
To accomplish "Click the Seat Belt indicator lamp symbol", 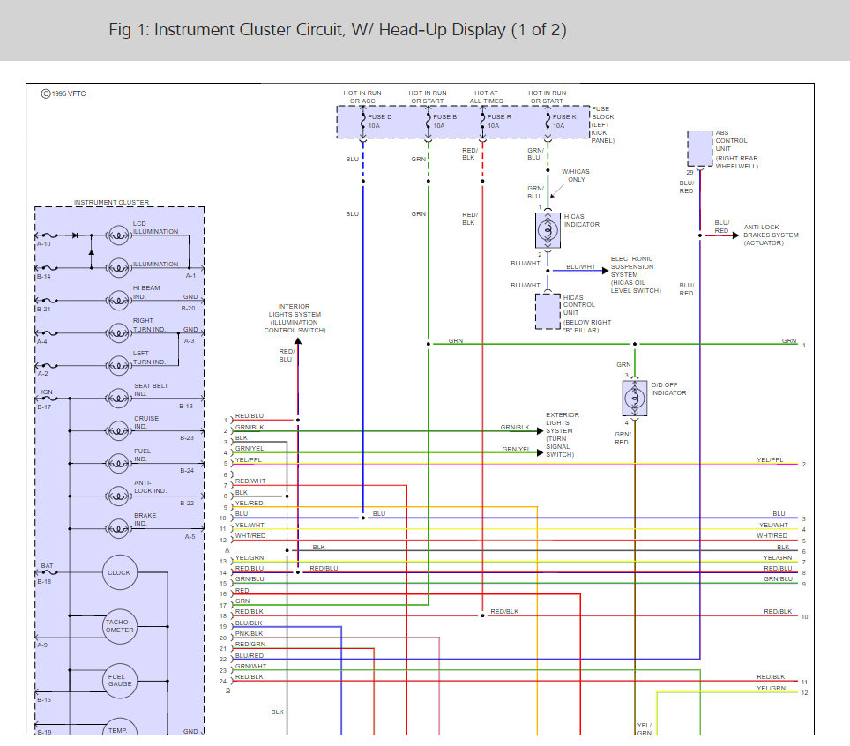I will pyautogui.click(x=117, y=397).
